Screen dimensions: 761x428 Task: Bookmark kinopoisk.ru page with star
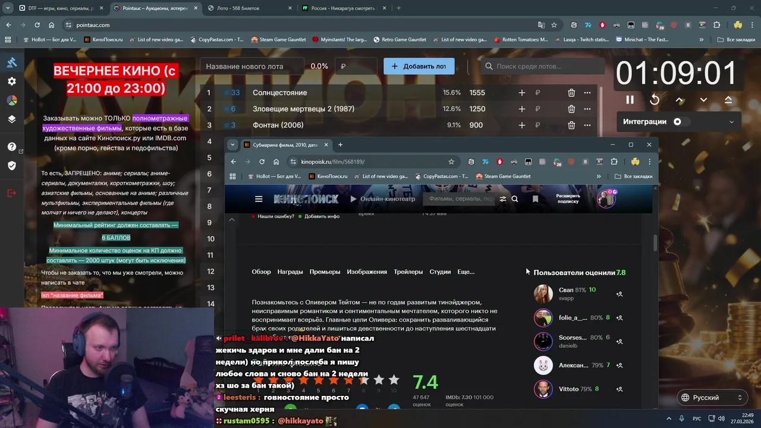click(x=451, y=162)
